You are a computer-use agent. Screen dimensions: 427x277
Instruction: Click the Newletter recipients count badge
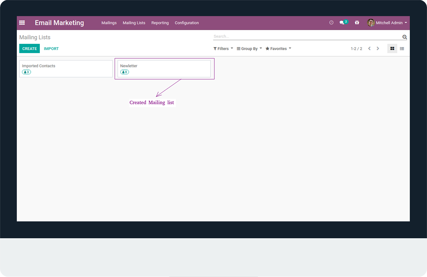124,72
